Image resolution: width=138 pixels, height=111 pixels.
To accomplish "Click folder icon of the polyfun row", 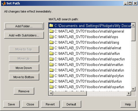I will point(51,76).
